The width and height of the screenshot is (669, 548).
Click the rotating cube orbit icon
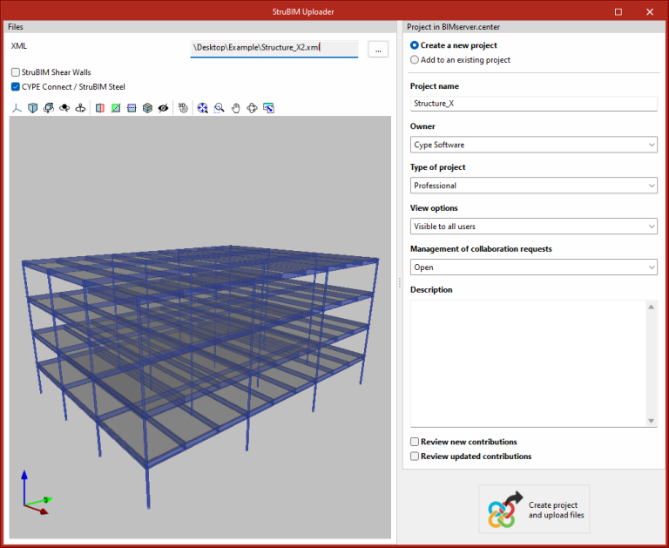(x=49, y=108)
